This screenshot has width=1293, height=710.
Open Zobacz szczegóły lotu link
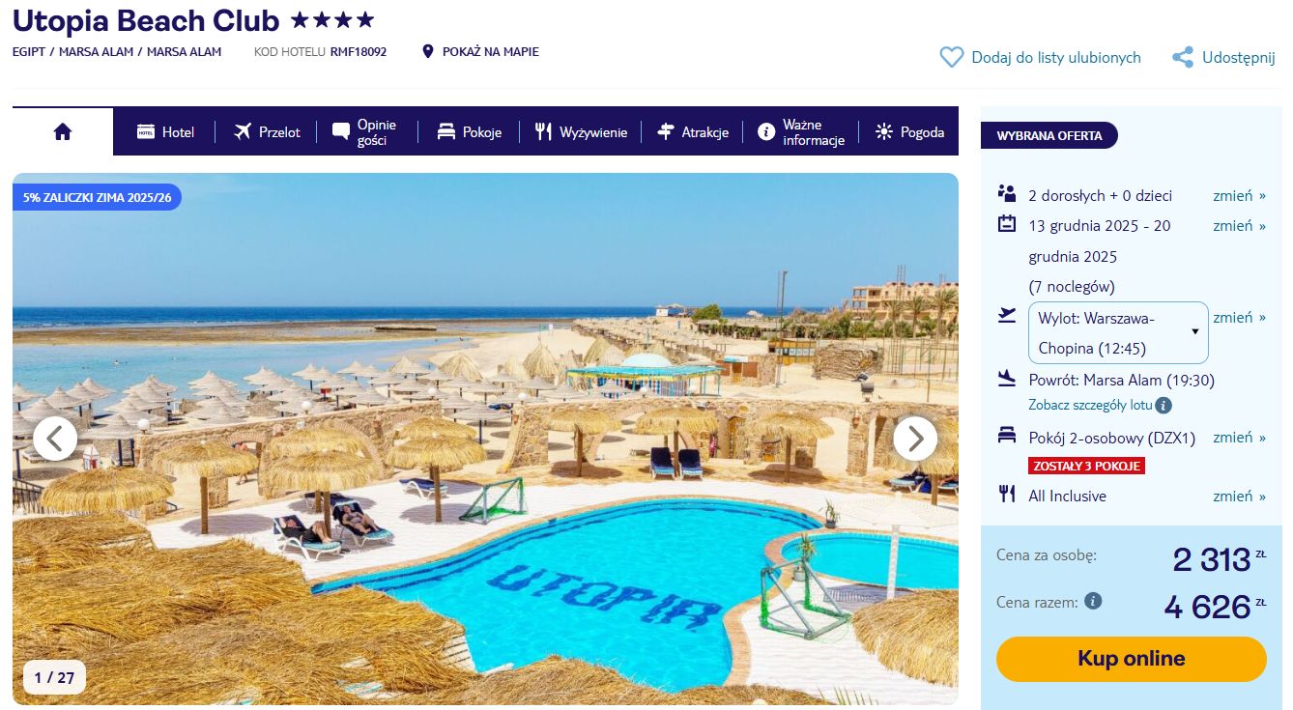click(x=1090, y=406)
